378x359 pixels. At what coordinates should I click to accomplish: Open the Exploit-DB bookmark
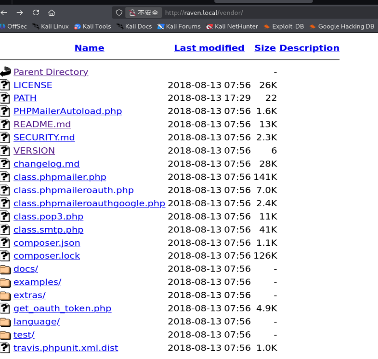tap(284, 27)
